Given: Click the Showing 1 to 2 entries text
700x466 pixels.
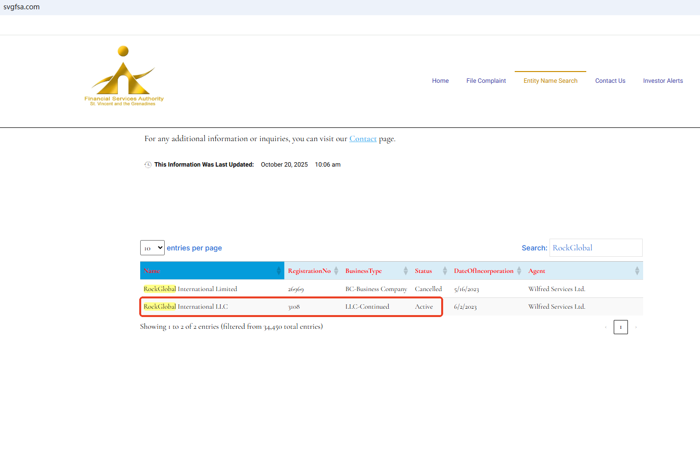Looking at the screenshot, I should (x=231, y=326).
